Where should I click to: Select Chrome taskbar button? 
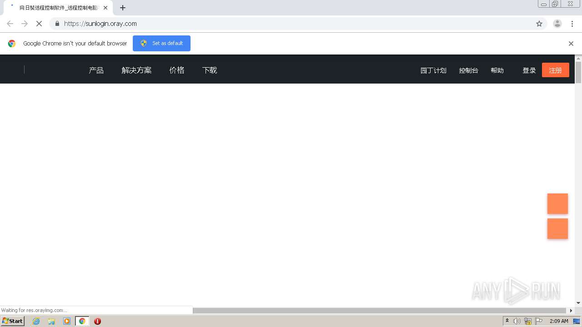pyautogui.click(x=82, y=321)
